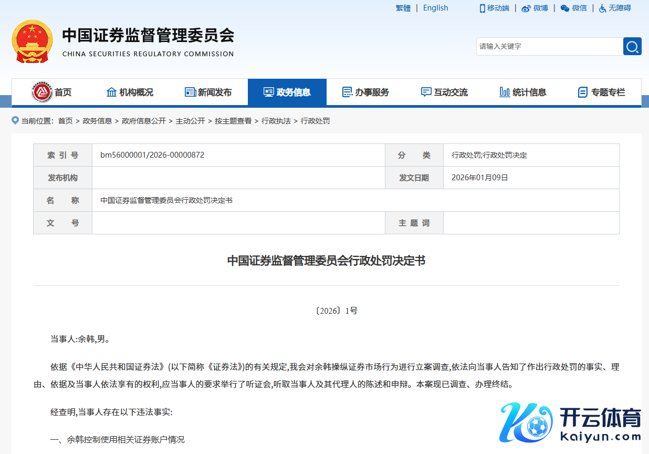The width and height of the screenshot is (649, 454).
Task: Open the 无障碍 accessibility wheelchair icon
Action: [x=603, y=8]
